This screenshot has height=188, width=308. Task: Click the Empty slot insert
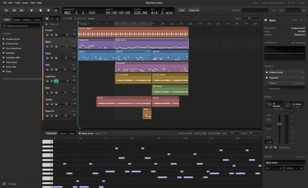(285, 89)
